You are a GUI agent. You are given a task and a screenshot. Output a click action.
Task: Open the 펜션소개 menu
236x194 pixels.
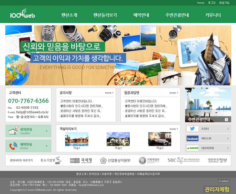click(x=69, y=15)
